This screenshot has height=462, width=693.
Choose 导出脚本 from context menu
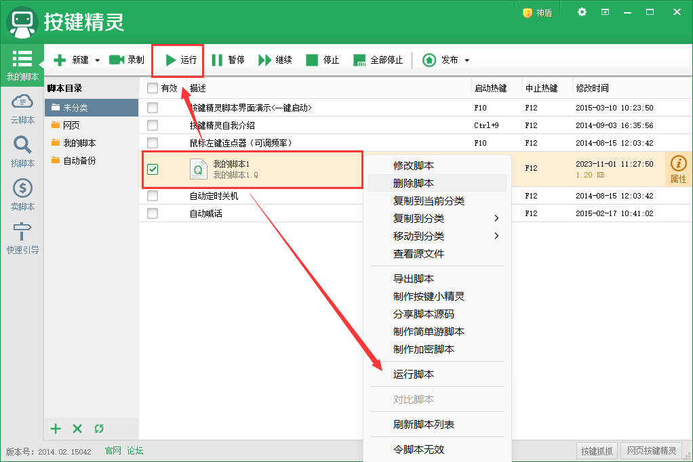click(437, 278)
